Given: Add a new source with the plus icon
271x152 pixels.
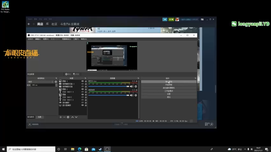Looking at the screenshot, I should coord(61,117).
